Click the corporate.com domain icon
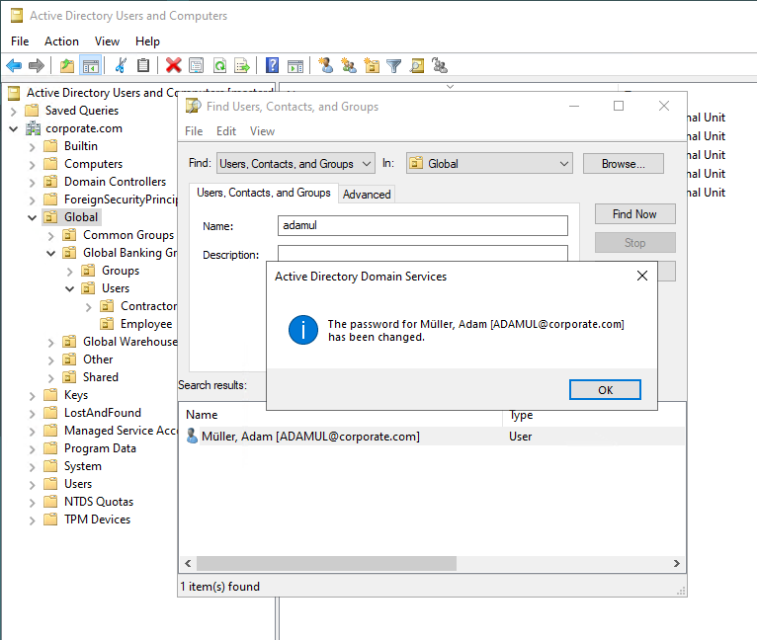This screenshot has width=757, height=640. 33,128
